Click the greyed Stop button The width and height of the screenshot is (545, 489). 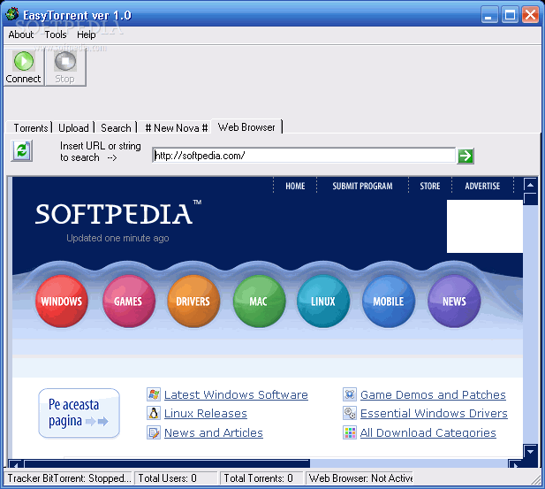pos(65,67)
